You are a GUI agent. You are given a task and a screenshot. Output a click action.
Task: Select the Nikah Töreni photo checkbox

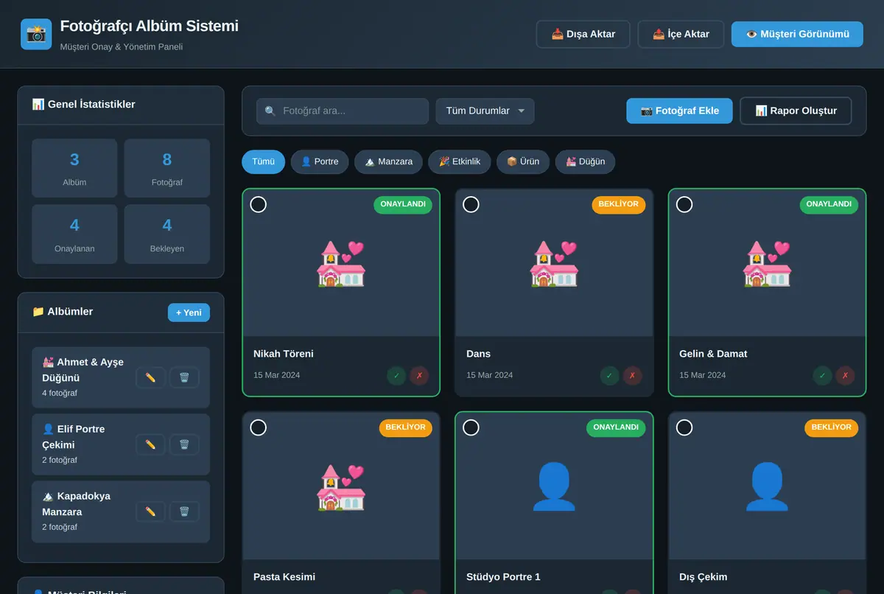coord(259,204)
